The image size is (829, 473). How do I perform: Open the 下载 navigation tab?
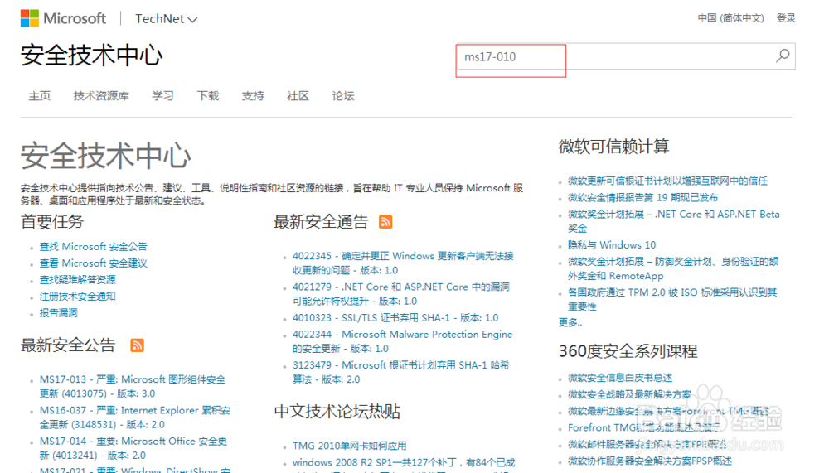pos(208,95)
